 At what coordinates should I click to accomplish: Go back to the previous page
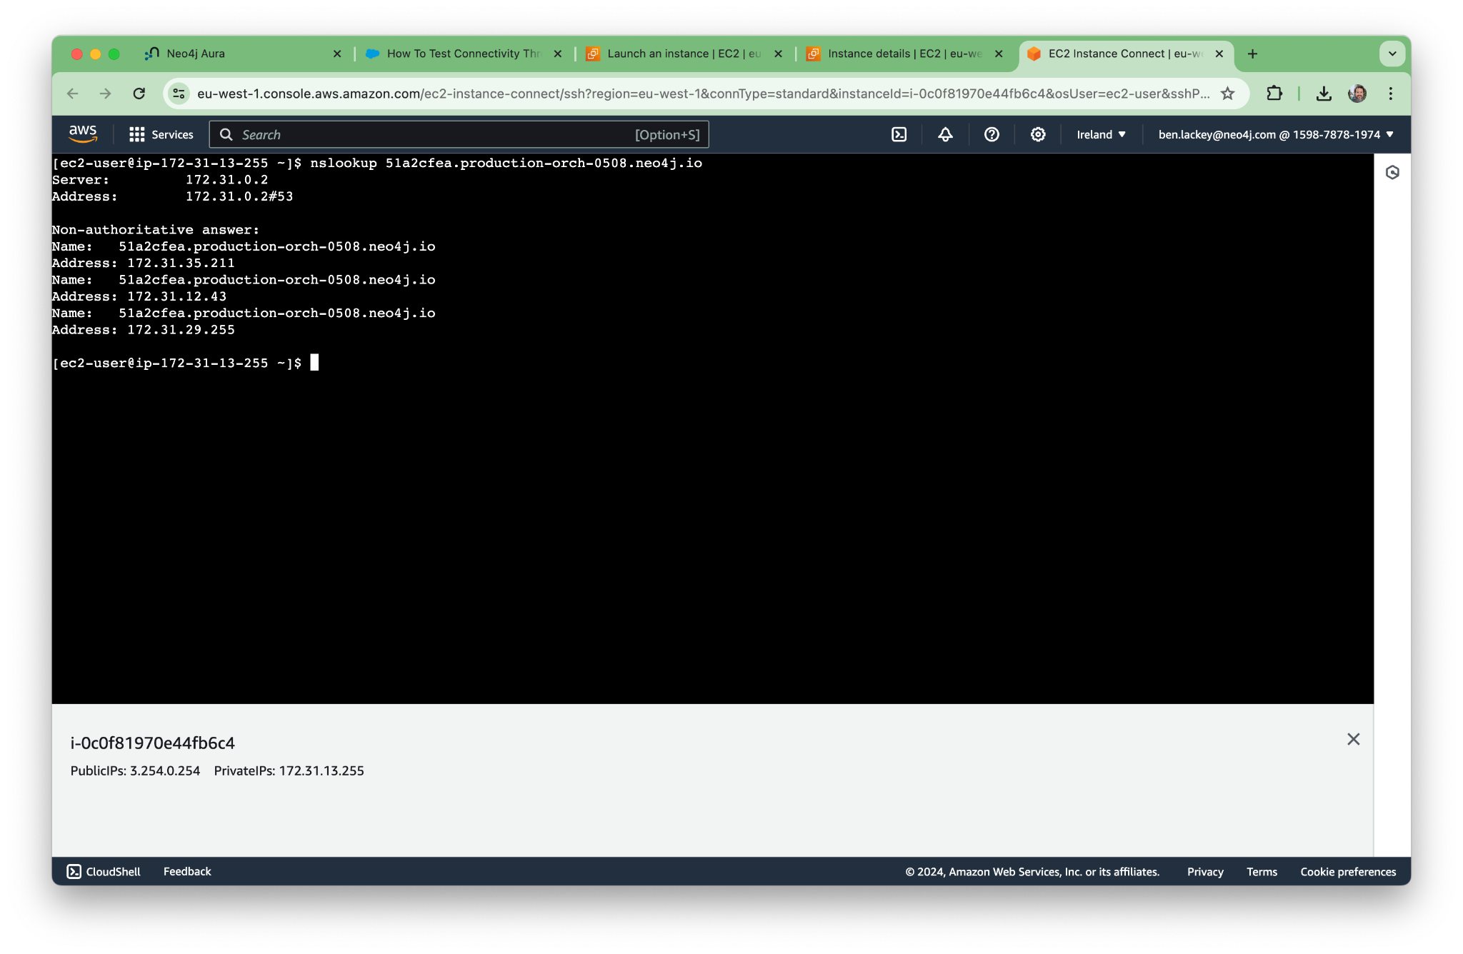coord(72,94)
